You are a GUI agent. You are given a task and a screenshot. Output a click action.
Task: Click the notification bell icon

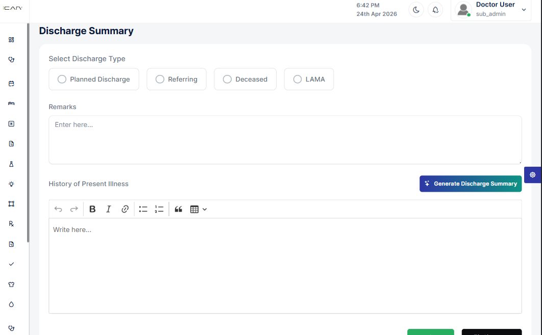click(x=435, y=10)
